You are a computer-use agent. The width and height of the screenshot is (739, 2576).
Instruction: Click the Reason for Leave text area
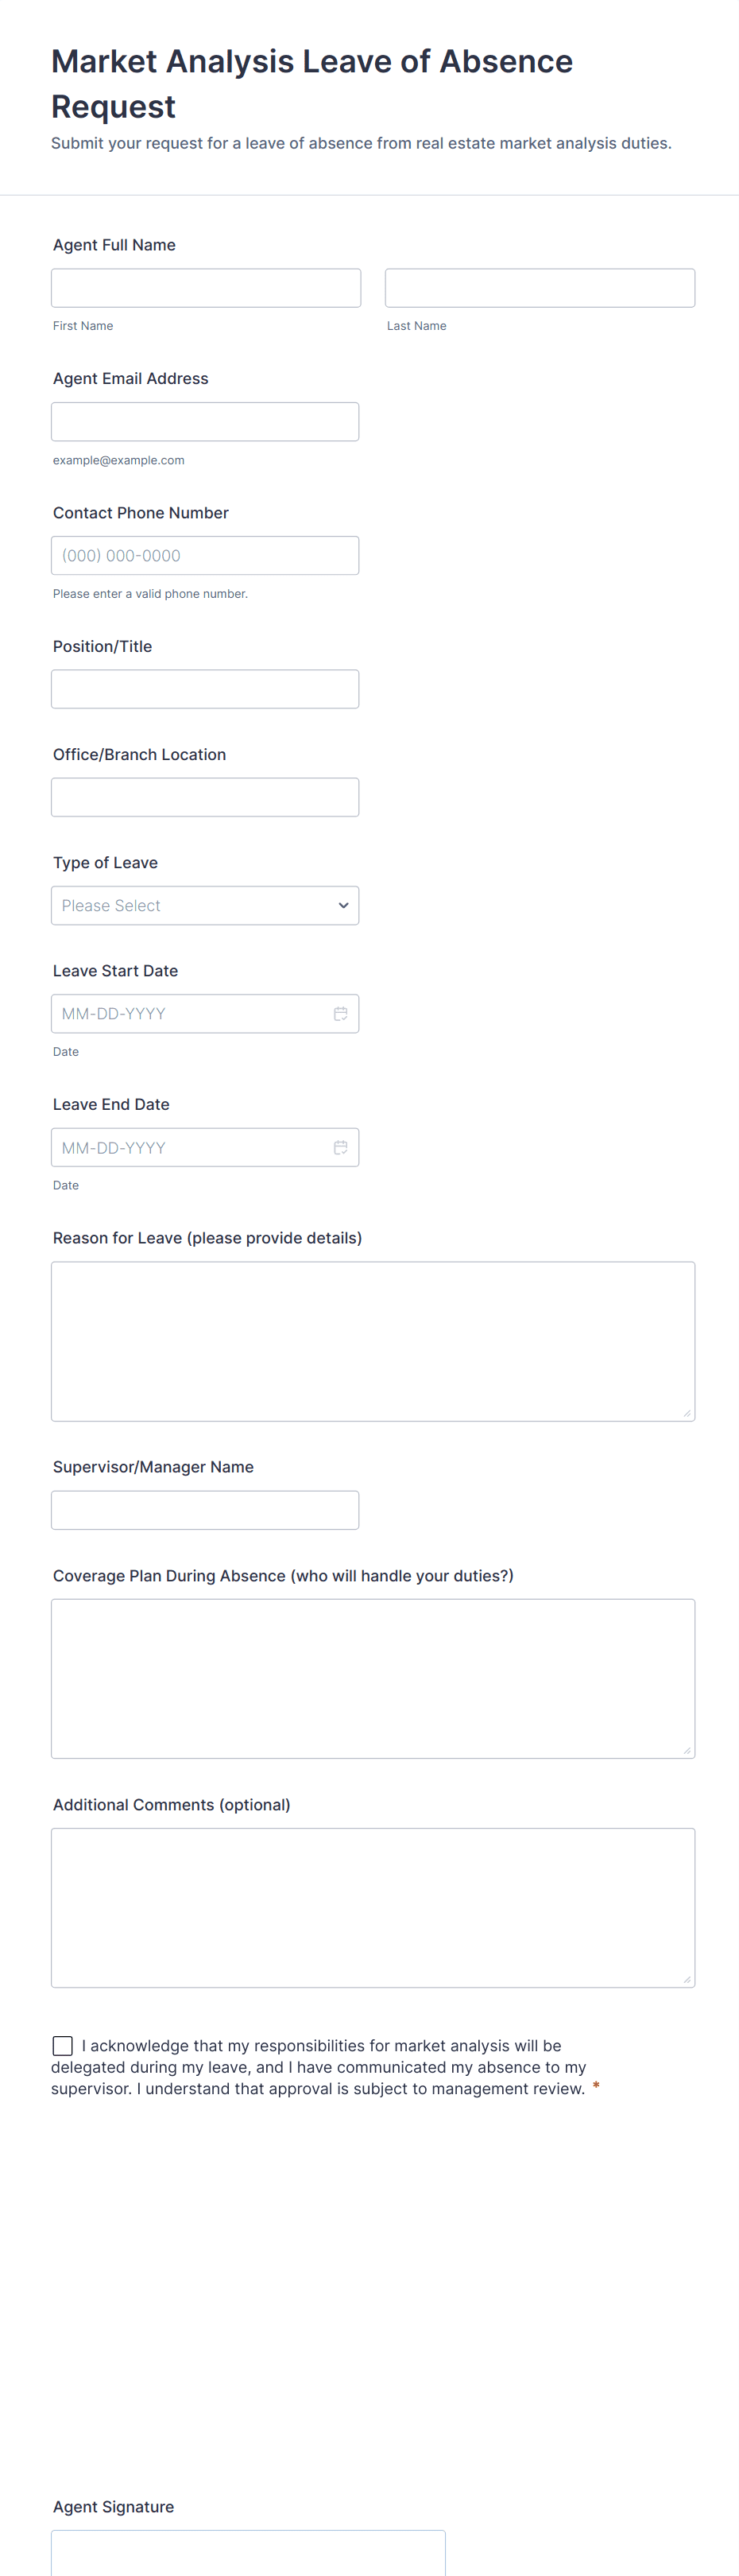372,1340
